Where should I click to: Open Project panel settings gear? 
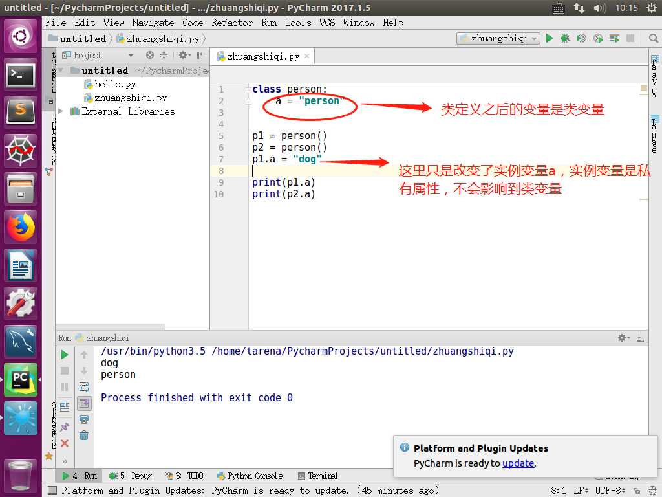184,55
